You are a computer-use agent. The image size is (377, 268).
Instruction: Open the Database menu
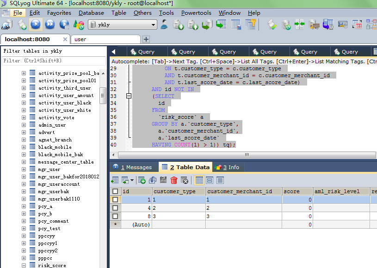(x=91, y=13)
